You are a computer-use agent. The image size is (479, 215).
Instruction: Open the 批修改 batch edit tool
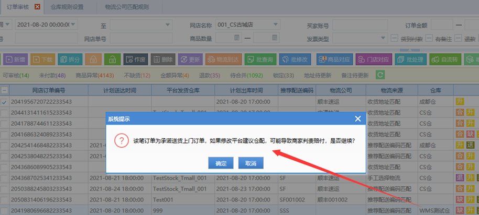point(296,59)
